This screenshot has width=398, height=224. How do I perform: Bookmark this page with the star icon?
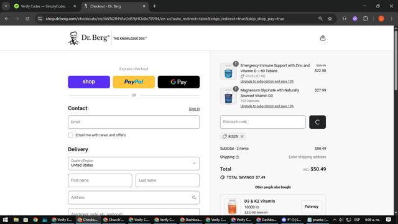(x=330, y=19)
